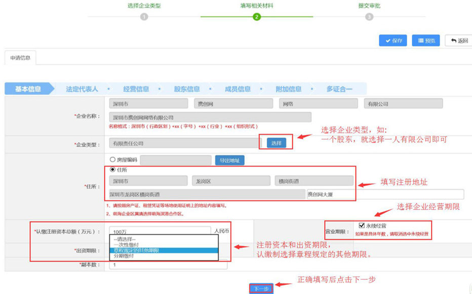Click the 返回 back arrow icon

coord(452,40)
